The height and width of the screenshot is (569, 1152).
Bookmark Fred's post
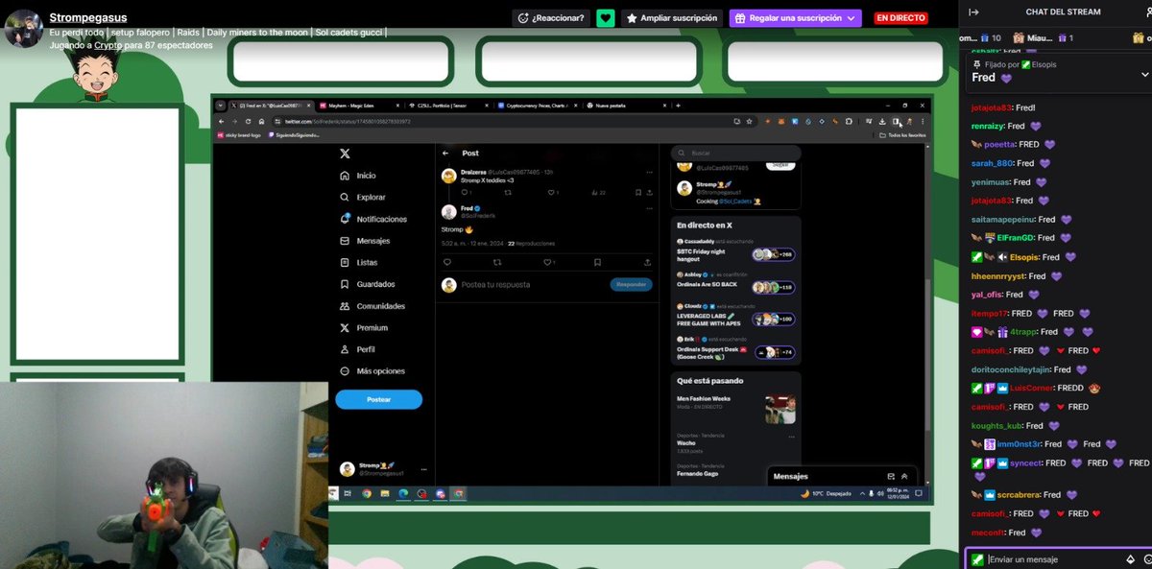point(597,262)
